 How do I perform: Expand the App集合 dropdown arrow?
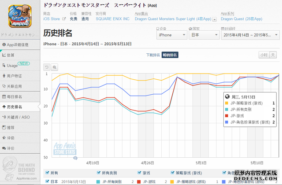point(215,19)
